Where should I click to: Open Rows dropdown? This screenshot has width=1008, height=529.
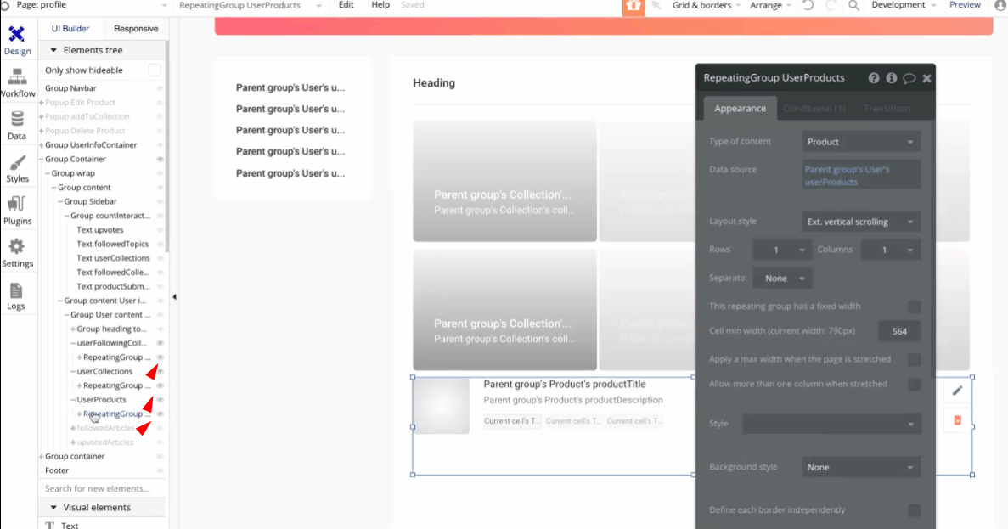[782, 250]
